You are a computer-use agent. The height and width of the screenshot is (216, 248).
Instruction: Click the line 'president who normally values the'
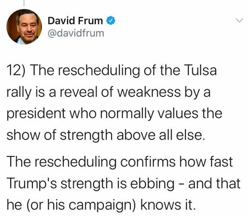114,114
